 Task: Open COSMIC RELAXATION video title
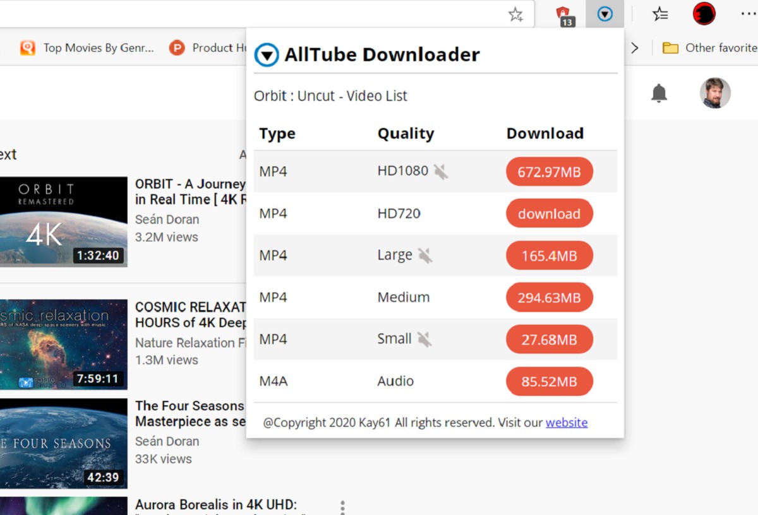[x=190, y=314]
